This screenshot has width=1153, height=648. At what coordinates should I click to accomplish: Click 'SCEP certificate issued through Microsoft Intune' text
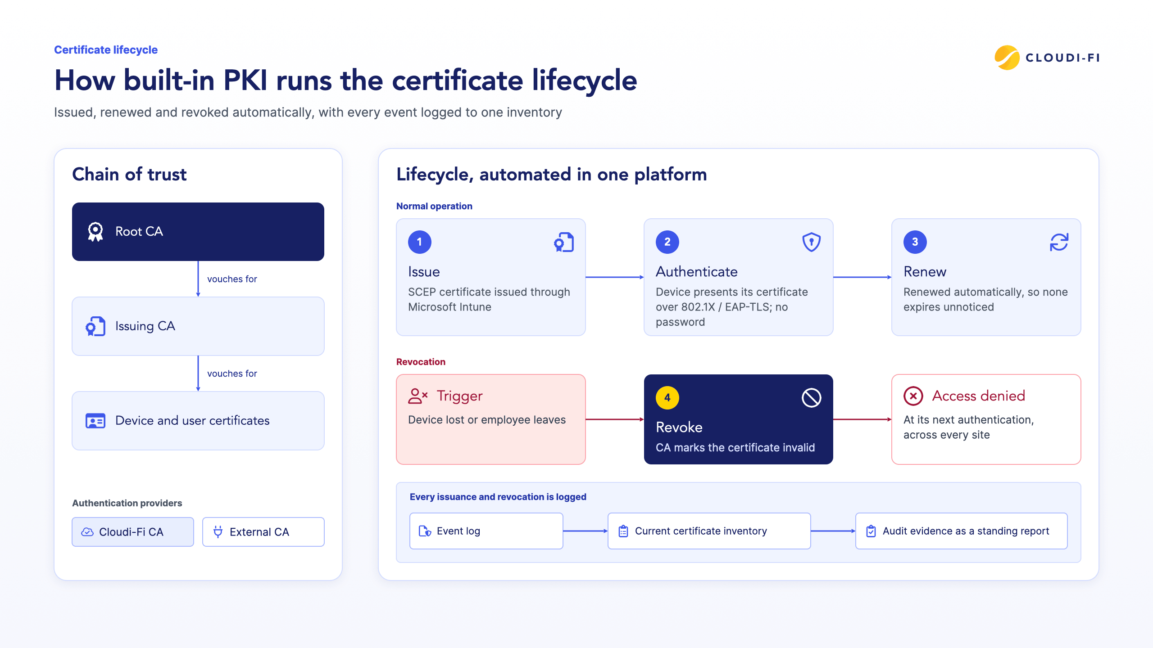pos(489,300)
